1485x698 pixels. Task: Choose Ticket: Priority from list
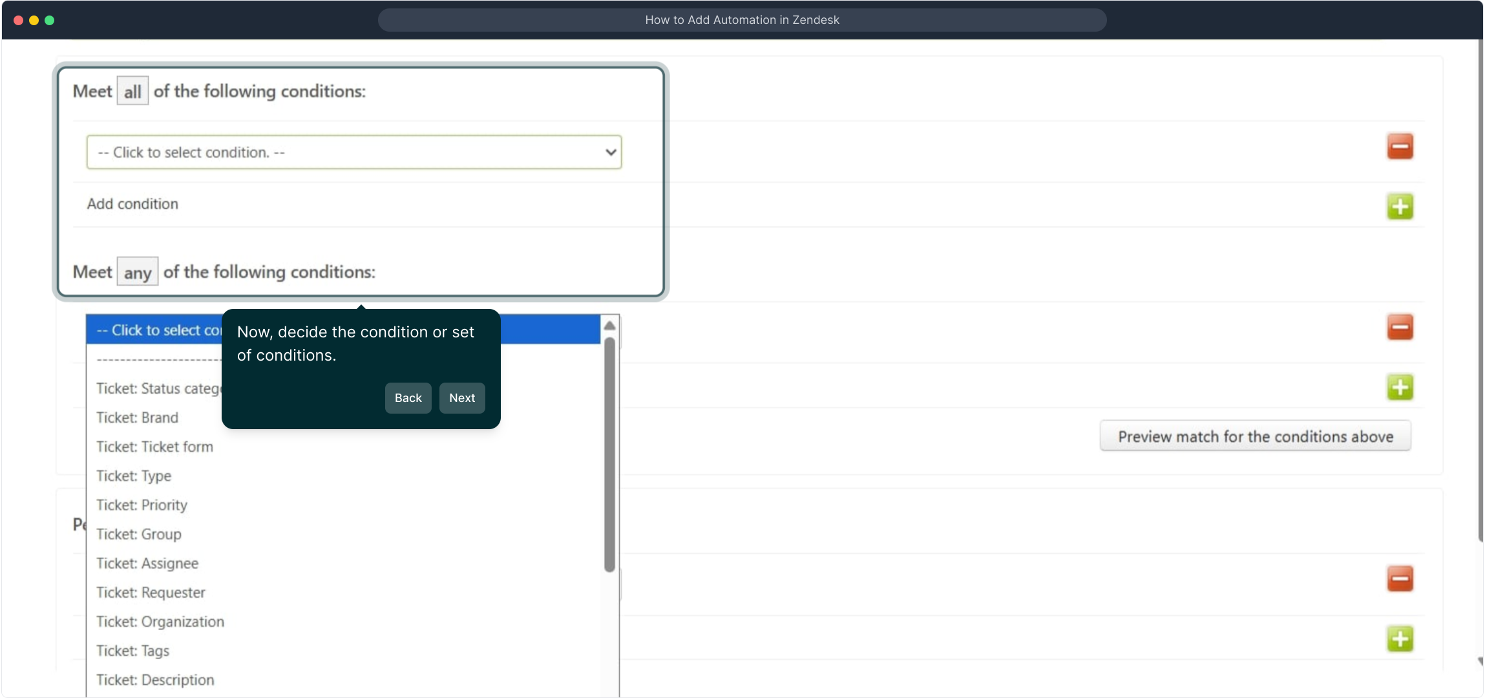tap(142, 505)
